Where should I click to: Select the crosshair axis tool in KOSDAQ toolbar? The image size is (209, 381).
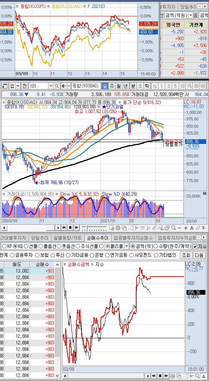(x=137, y=228)
